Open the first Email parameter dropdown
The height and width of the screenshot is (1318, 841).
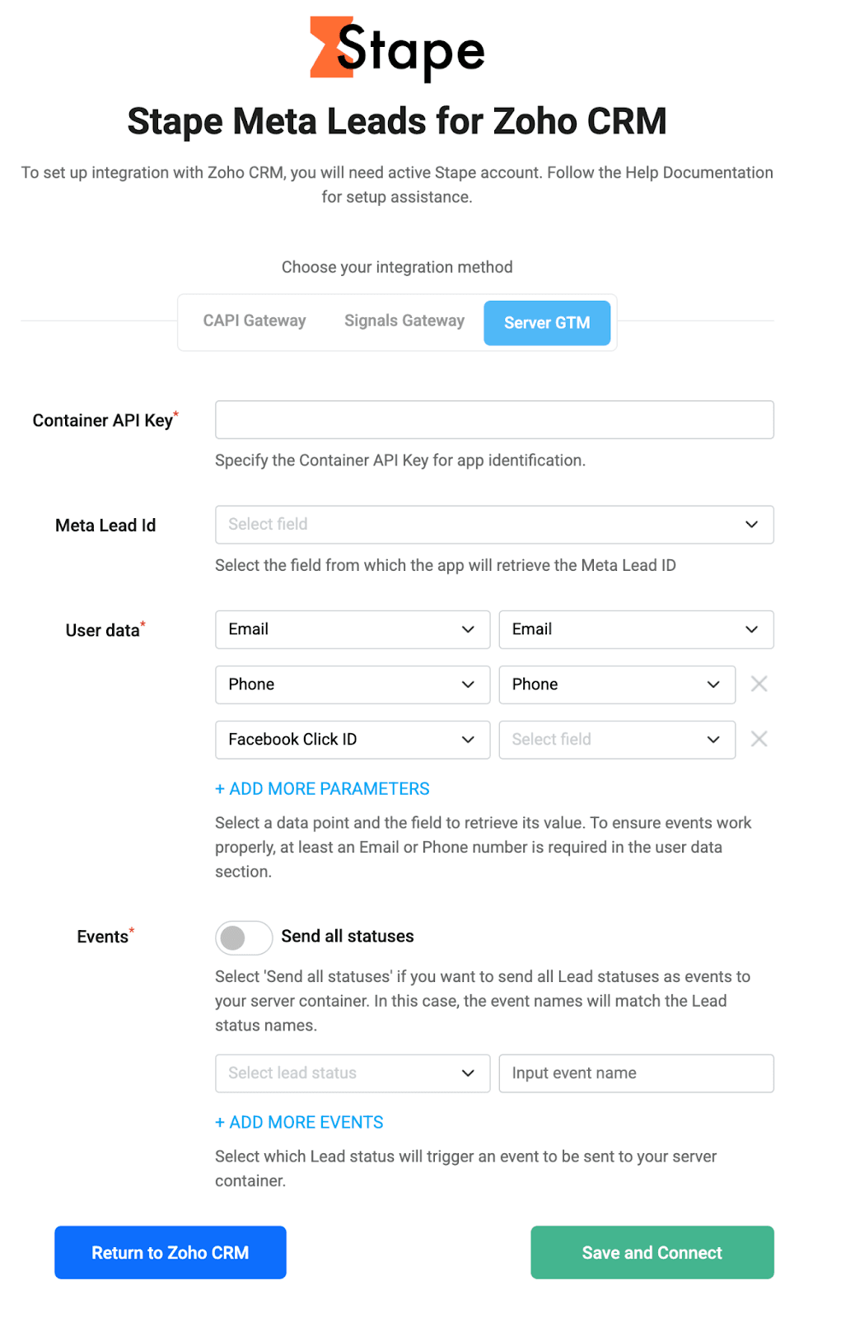(353, 629)
